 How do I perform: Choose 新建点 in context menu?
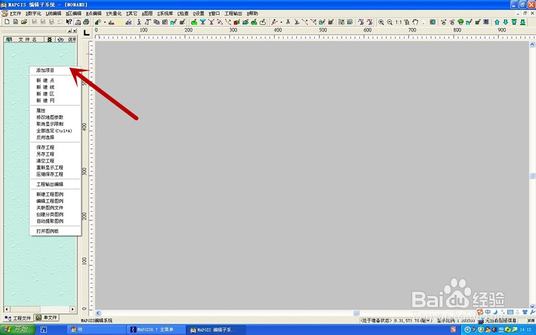click(x=56, y=80)
